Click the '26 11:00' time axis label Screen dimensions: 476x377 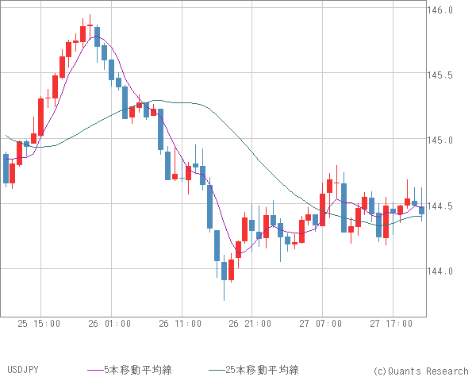[180, 324]
